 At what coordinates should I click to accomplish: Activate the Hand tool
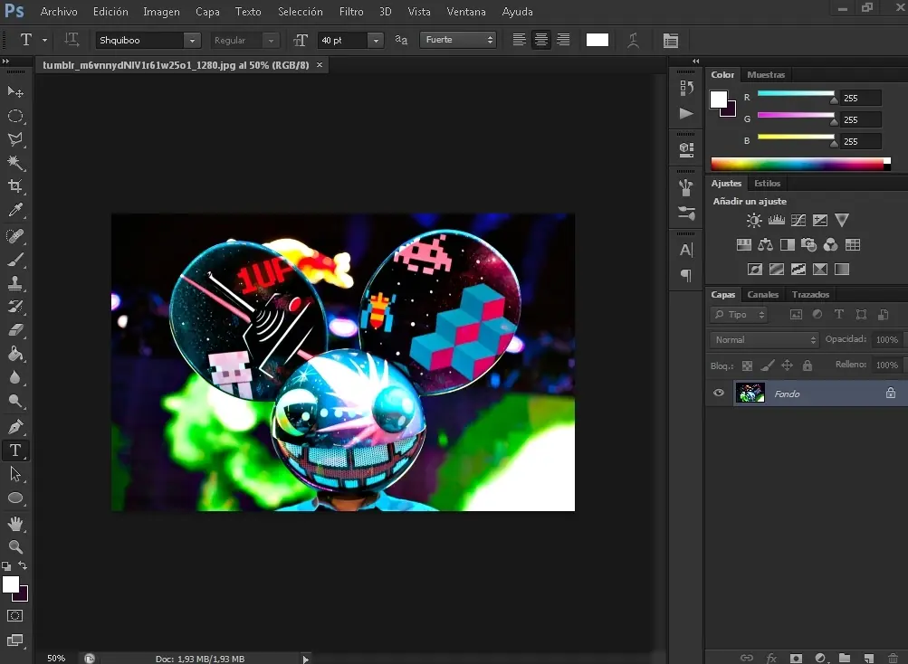(x=15, y=524)
